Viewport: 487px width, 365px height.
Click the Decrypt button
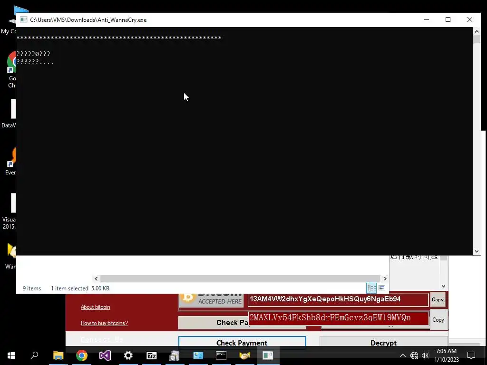coord(384,343)
